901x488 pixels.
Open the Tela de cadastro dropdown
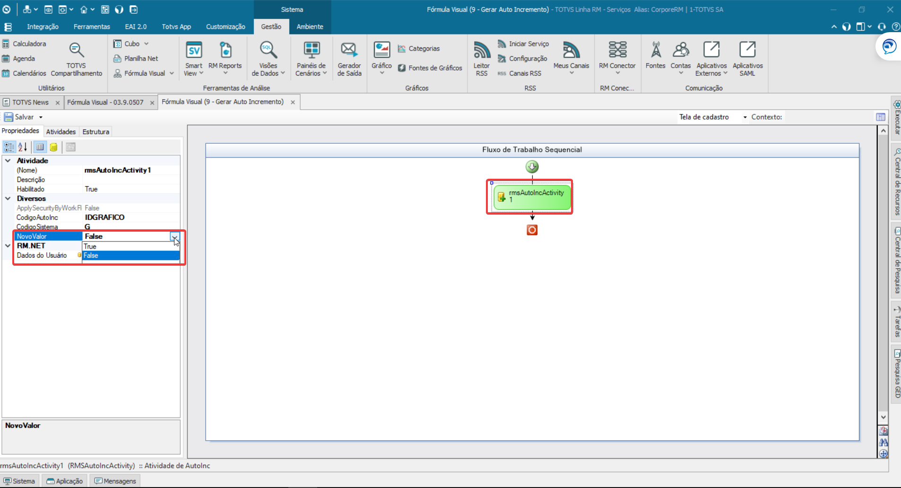(745, 117)
